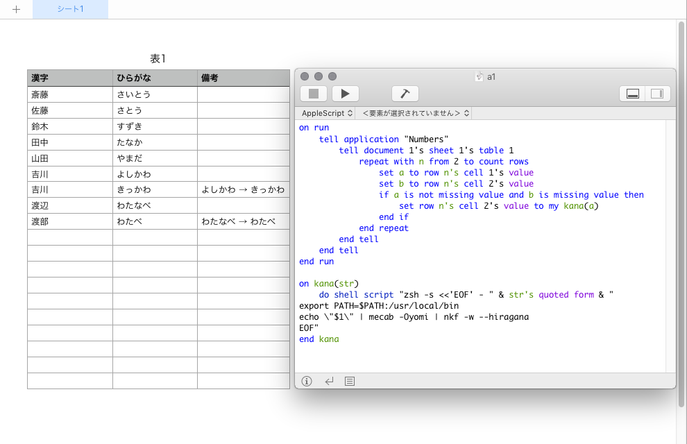Toggle the bottom accessory pane view
Viewport: 687px width, 444px height.
tap(632, 94)
